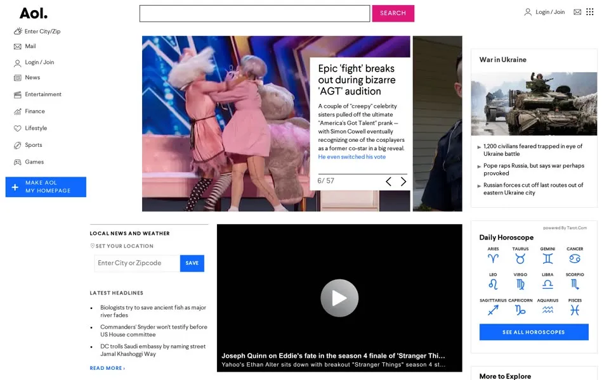The image size is (609, 380).
Task: Click Make AOL My Homepage button
Action: click(x=46, y=187)
